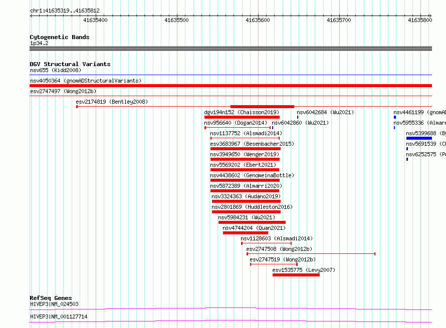This screenshot has height=328, width=446.
Task: Click ruler position 41635400
Action: 96,20
